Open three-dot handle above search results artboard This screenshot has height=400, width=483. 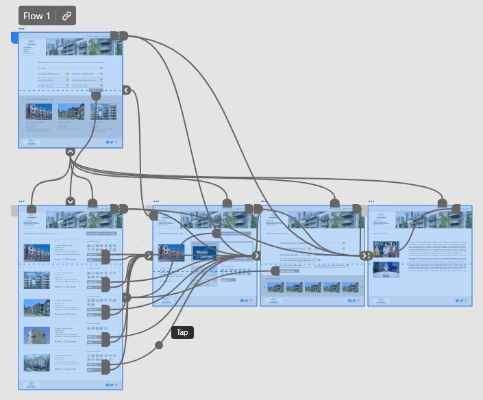pyautogui.click(x=22, y=201)
